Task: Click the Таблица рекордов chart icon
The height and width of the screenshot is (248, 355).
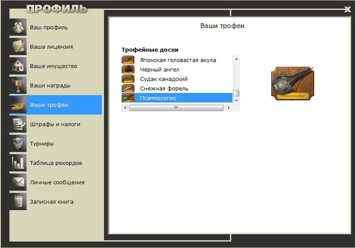Action: (x=18, y=163)
